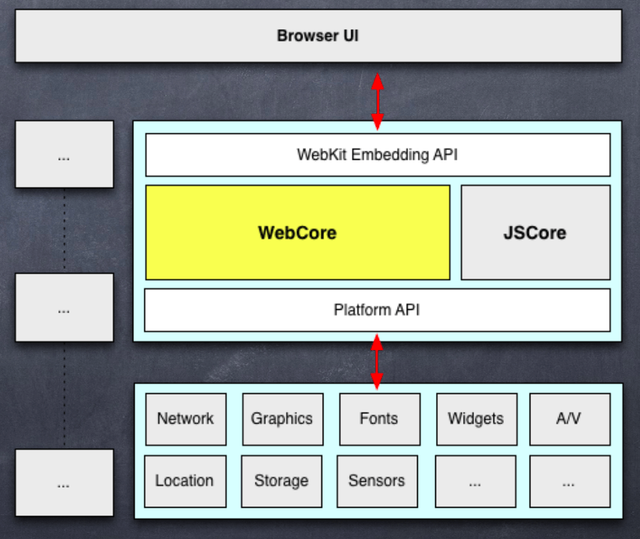Click the Browser UI box
Screen dimensions: 640x539
click(x=318, y=36)
